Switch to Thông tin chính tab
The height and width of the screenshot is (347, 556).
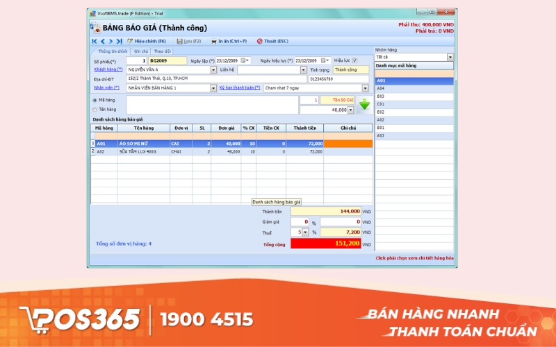[x=112, y=51]
